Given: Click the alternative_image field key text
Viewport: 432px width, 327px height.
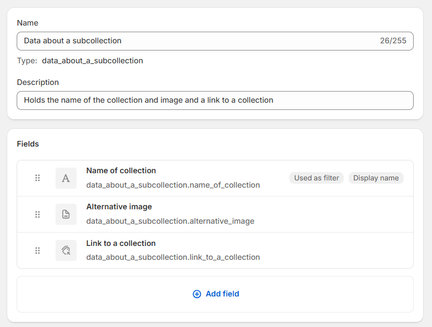Looking at the screenshot, I should pos(170,221).
